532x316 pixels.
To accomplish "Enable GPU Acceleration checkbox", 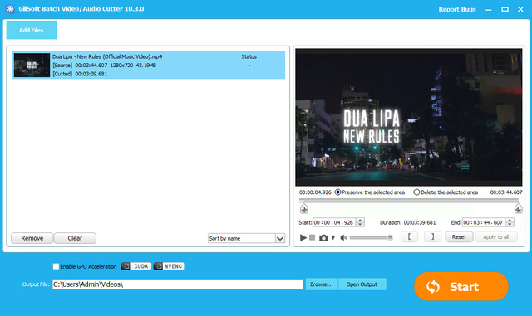I will tap(56, 266).
